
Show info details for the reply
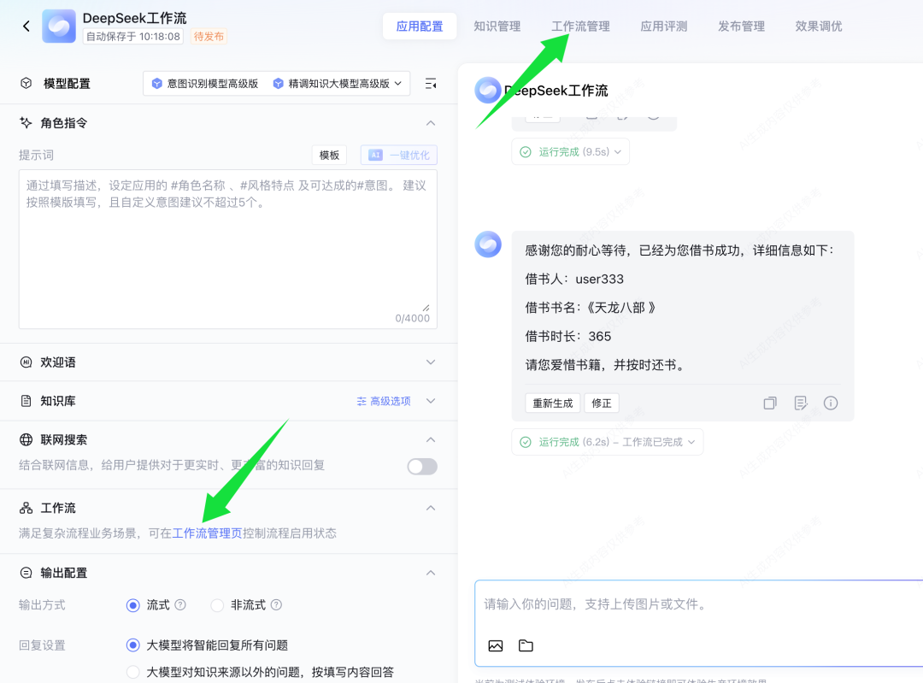(831, 403)
